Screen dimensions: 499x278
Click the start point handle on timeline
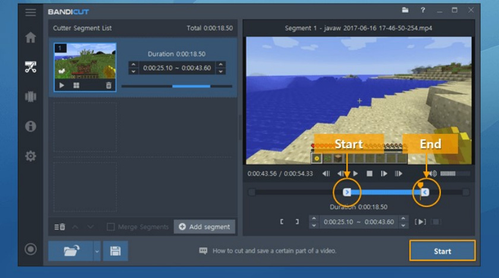(x=347, y=192)
